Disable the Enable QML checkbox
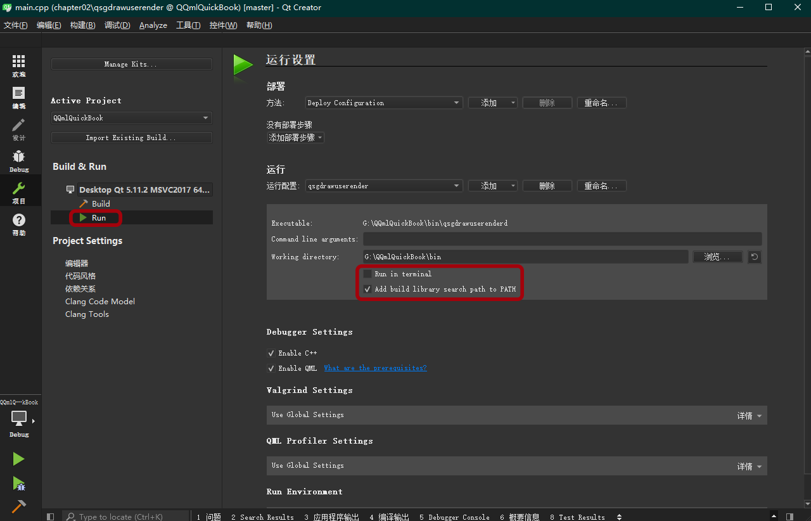The height and width of the screenshot is (521, 811). [x=271, y=368]
